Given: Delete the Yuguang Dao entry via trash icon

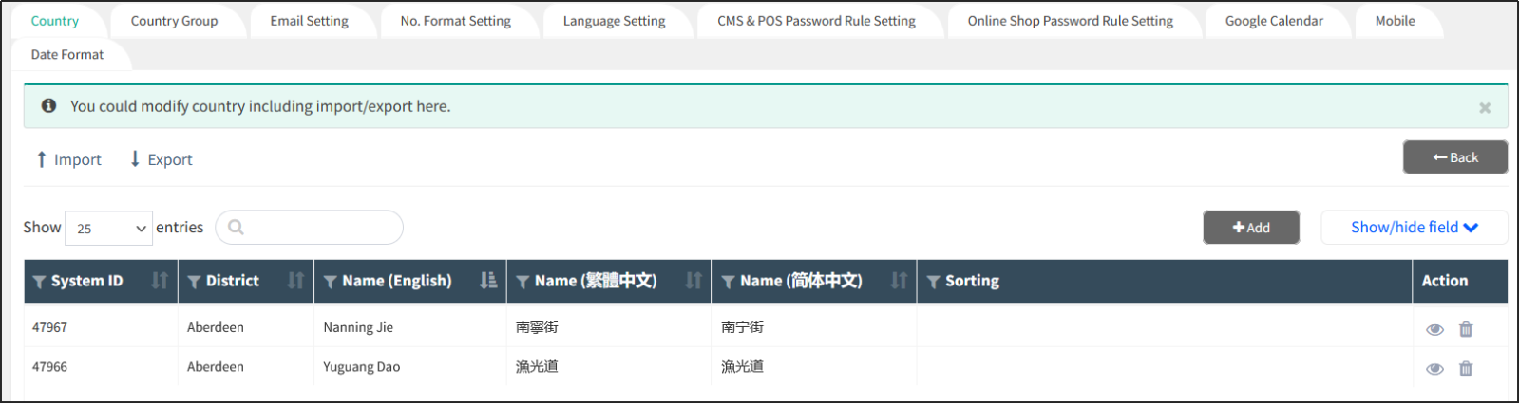Looking at the screenshot, I should tap(1466, 369).
